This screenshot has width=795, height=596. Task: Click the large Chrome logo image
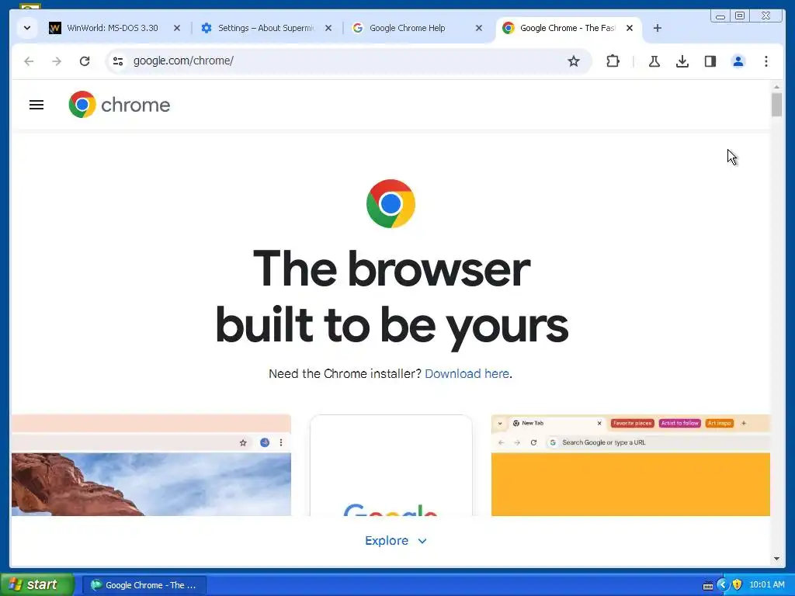point(391,204)
